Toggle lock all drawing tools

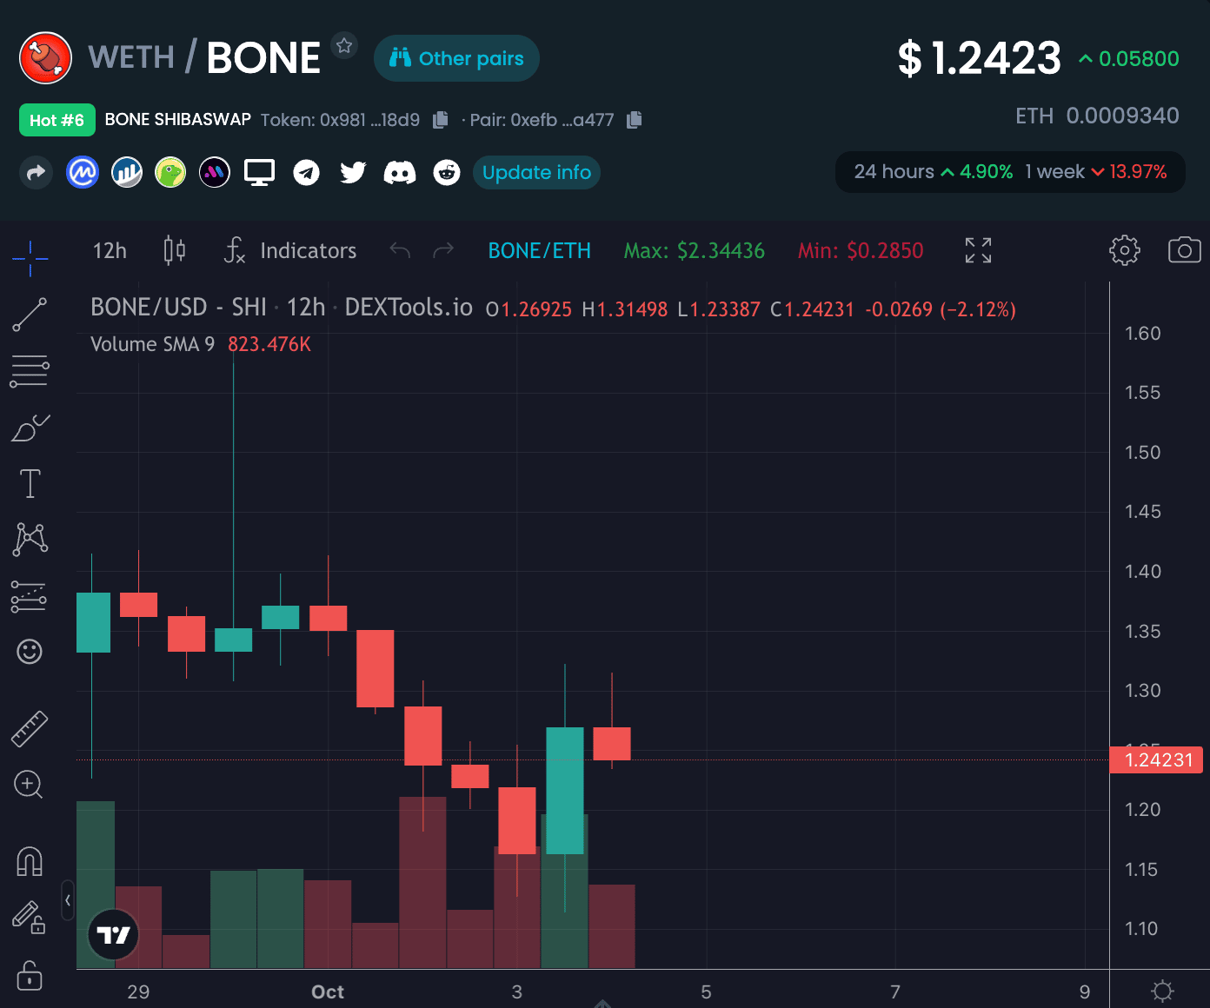(29, 974)
